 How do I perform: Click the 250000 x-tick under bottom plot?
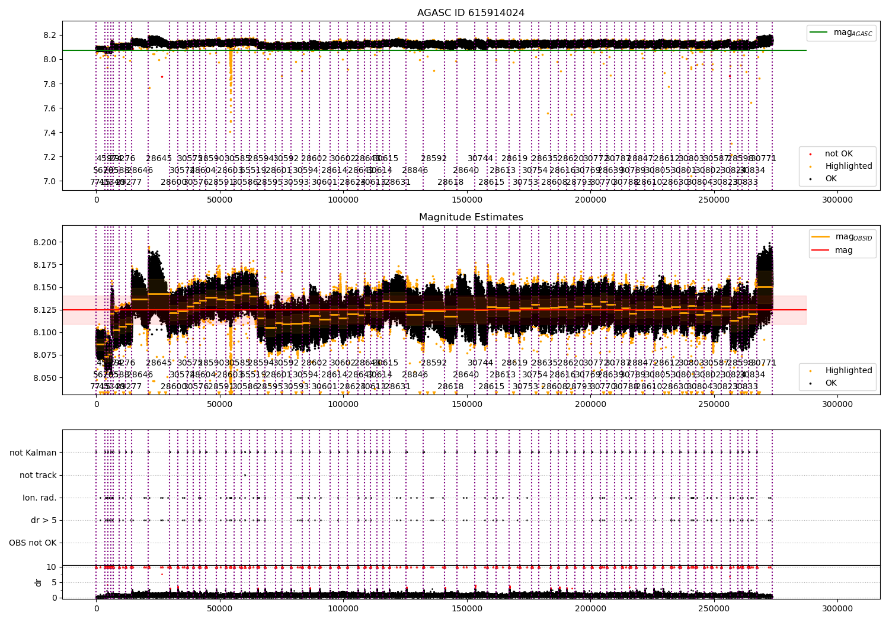(714, 608)
